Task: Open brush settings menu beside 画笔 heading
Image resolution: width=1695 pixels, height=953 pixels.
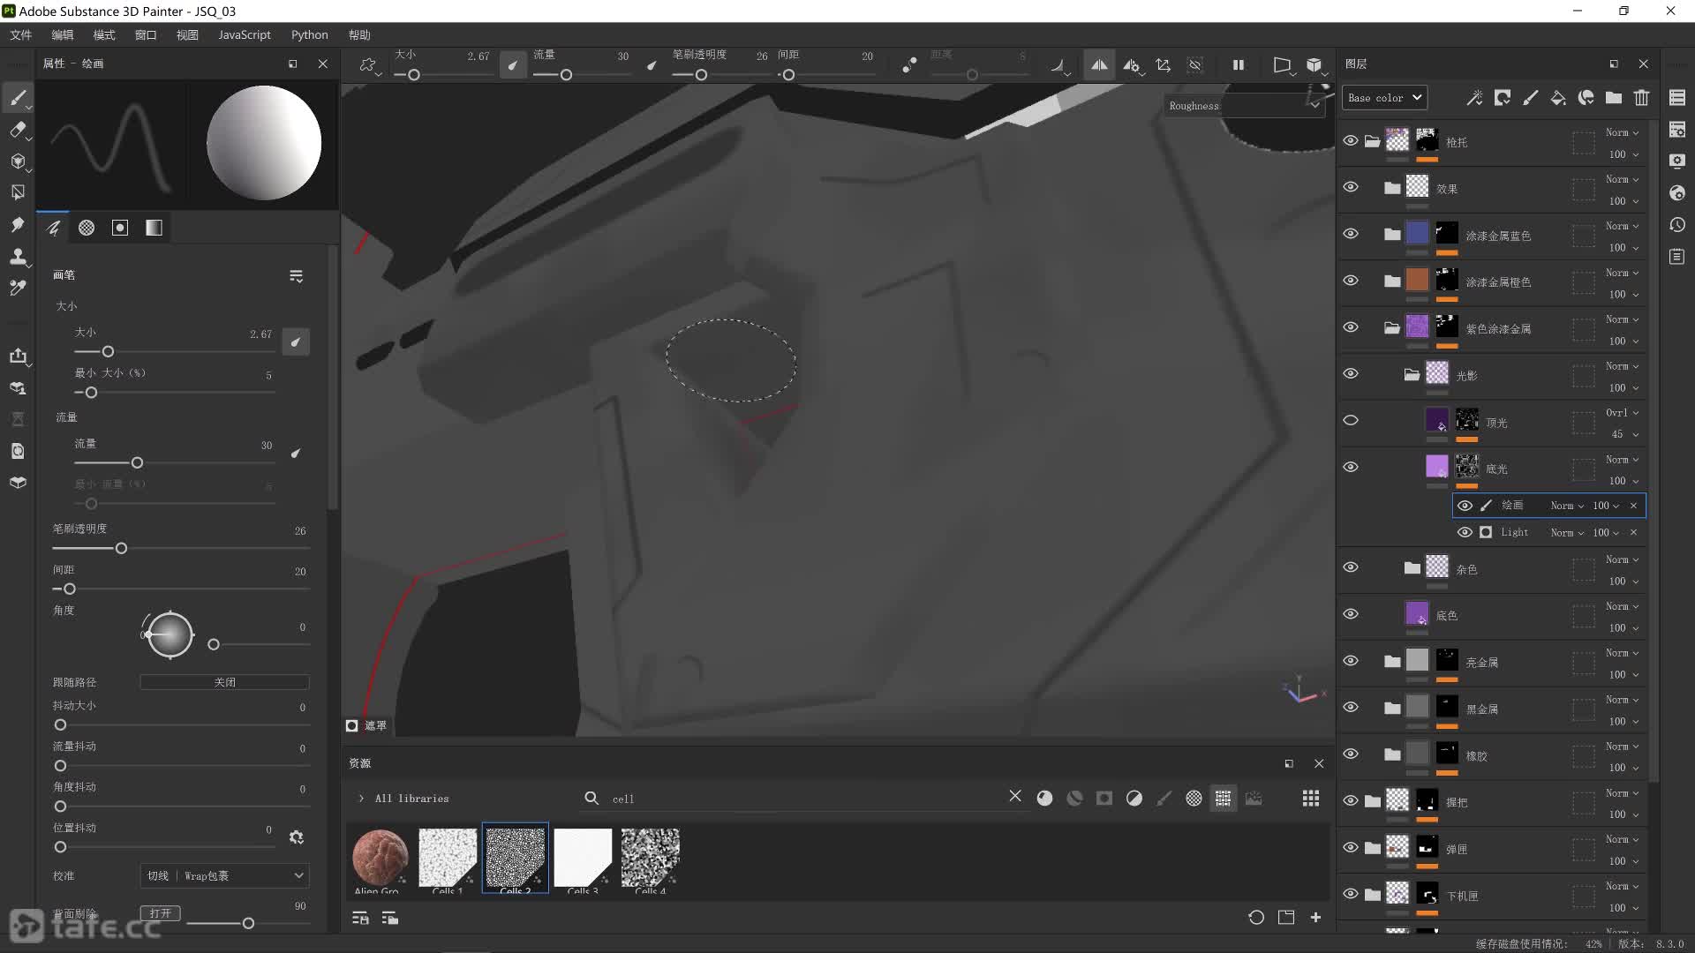Action: [x=296, y=276]
